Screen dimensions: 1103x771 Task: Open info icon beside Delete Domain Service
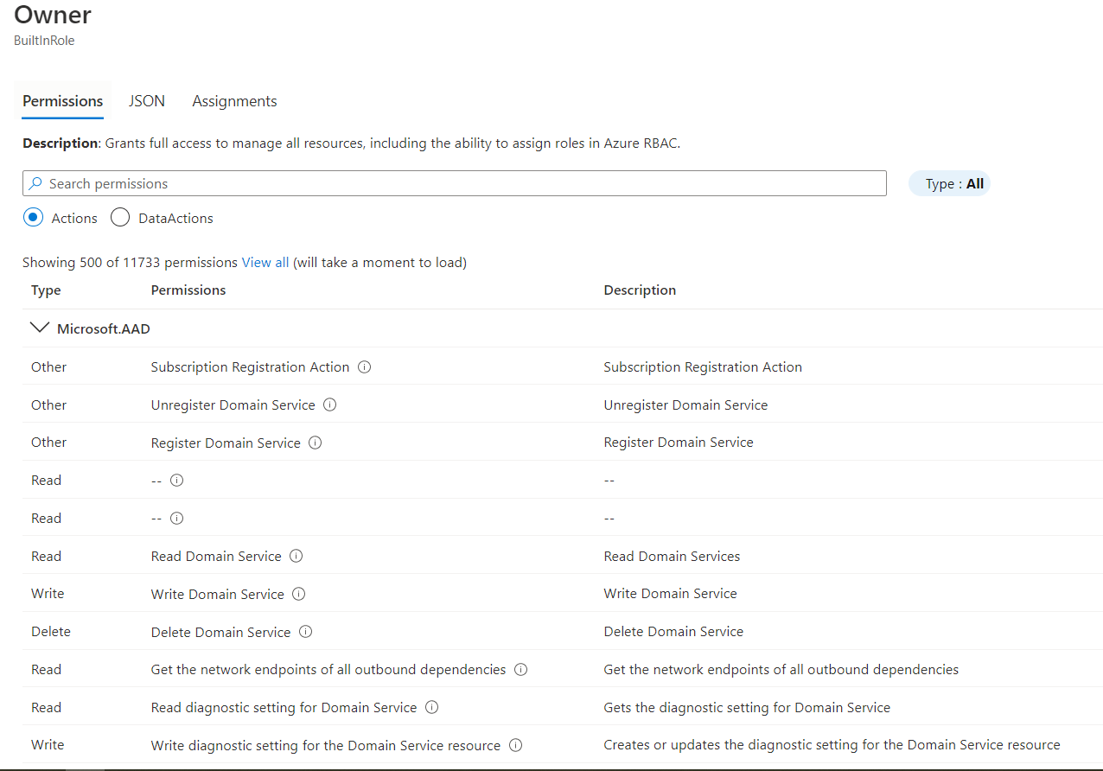(x=305, y=632)
